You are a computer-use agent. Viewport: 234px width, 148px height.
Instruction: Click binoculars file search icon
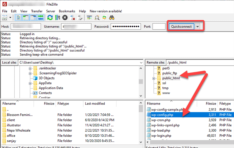click(113, 17)
